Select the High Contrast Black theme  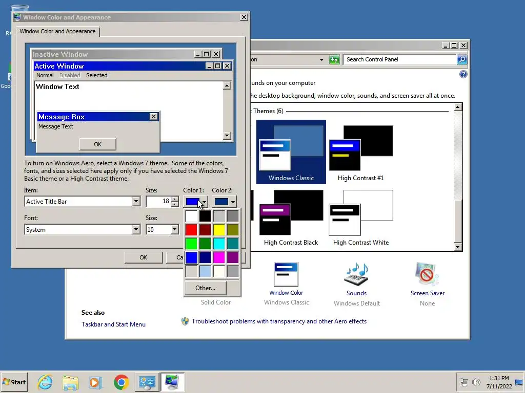coord(291,218)
